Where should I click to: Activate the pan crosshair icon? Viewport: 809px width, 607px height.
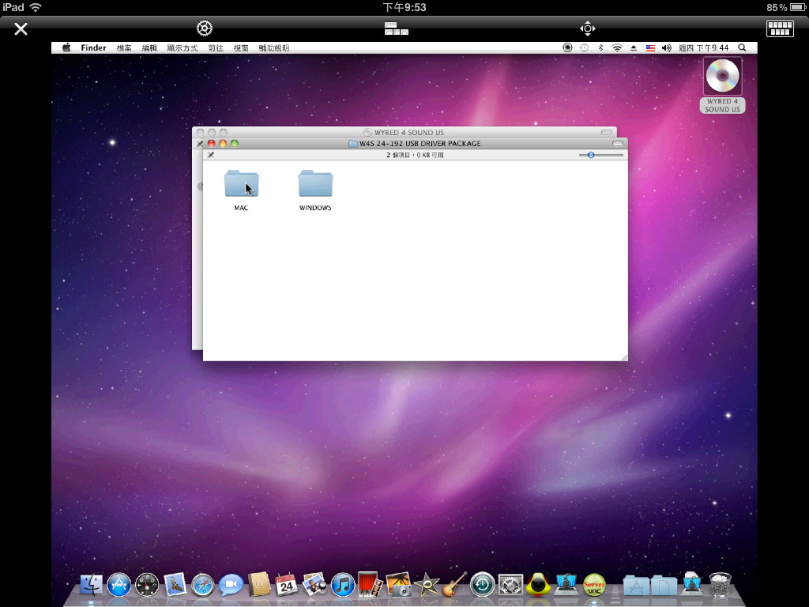(x=587, y=28)
